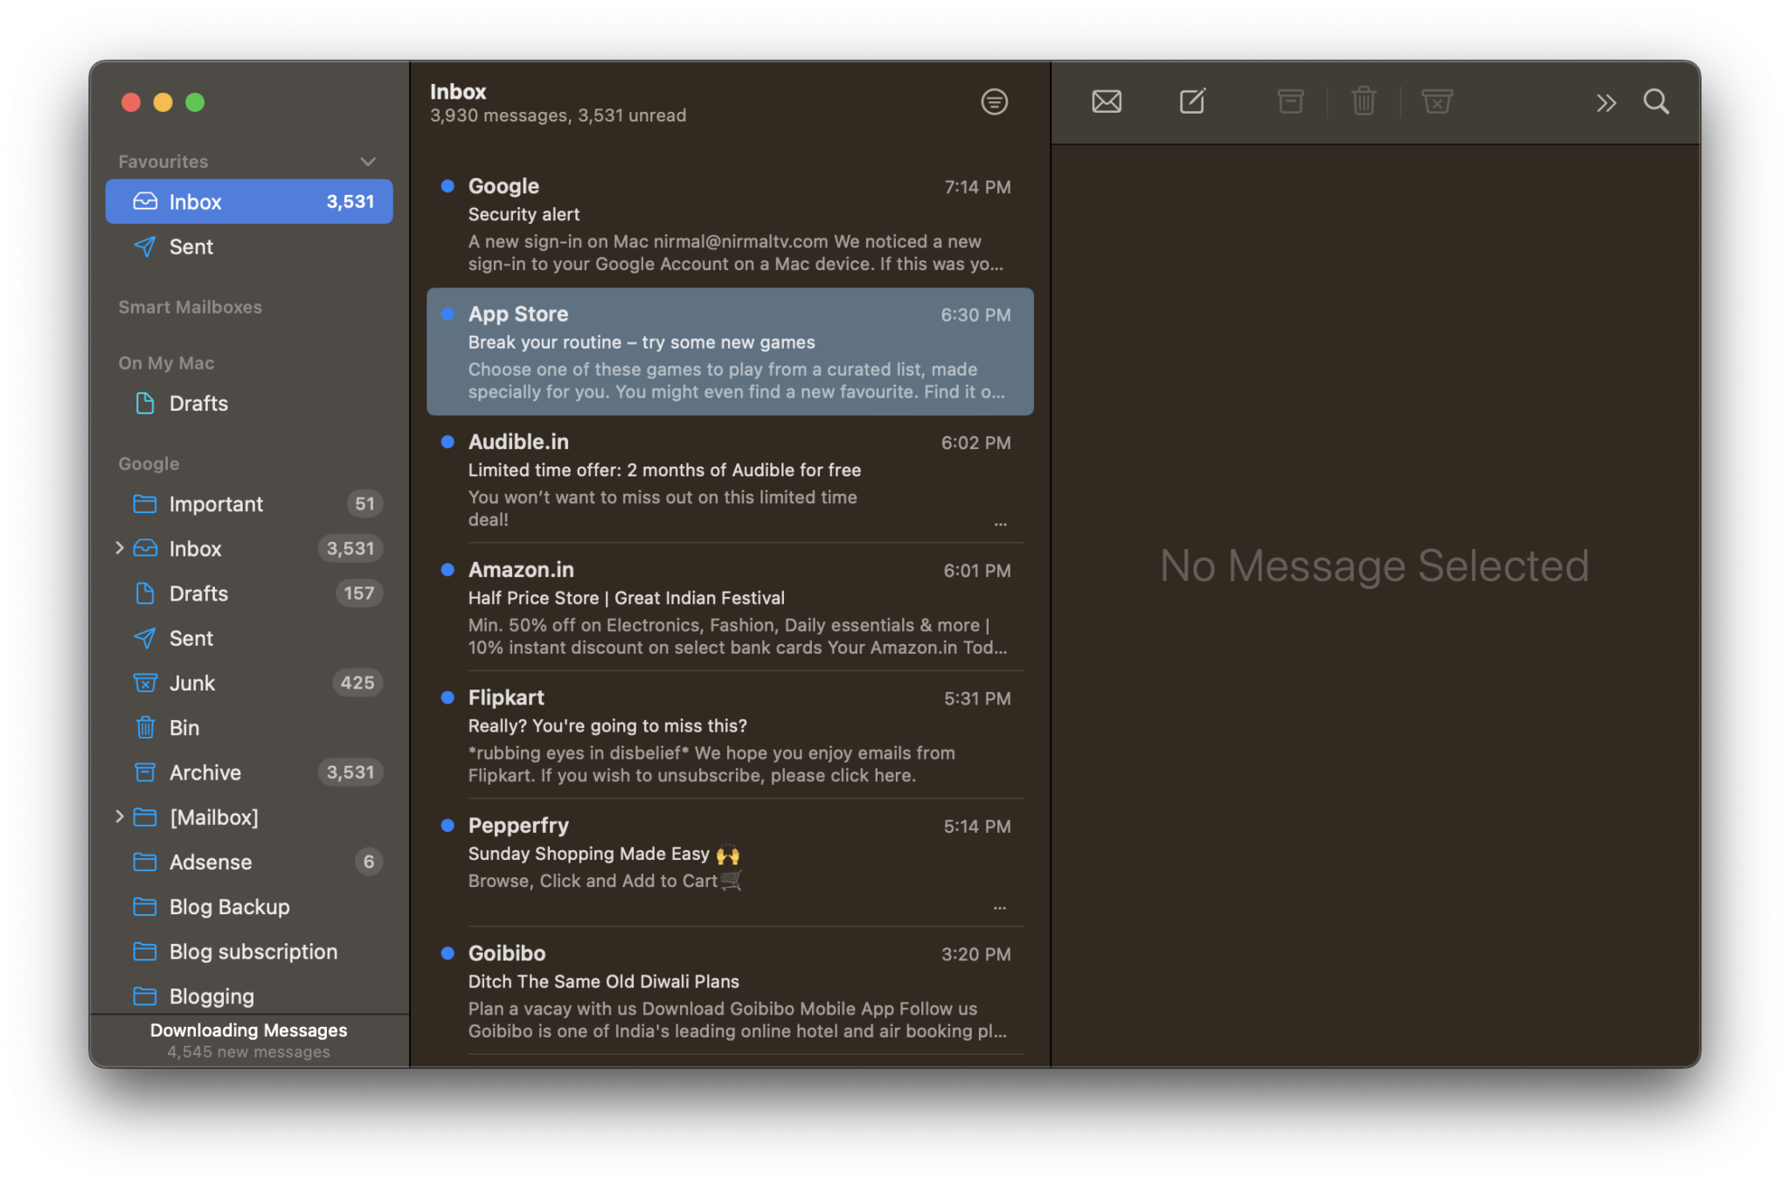The image size is (1790, 1186).
Task: Open the Important mailbox
Action: point(249,504)
